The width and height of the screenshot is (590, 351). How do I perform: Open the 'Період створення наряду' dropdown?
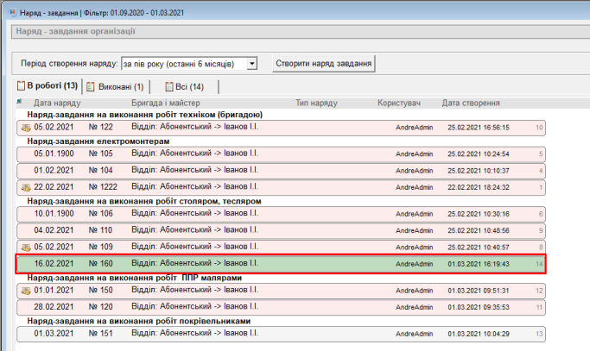click(x=189, y=64)
